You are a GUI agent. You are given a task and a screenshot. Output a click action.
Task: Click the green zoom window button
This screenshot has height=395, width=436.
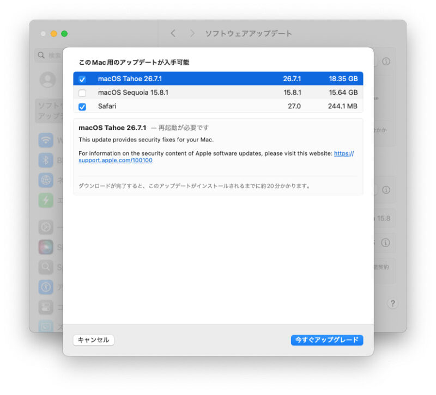click(x=64, y=34)
